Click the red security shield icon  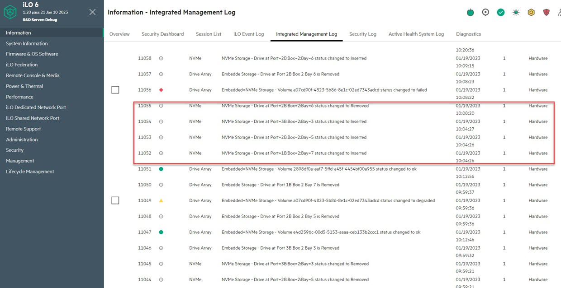point(546,12)
